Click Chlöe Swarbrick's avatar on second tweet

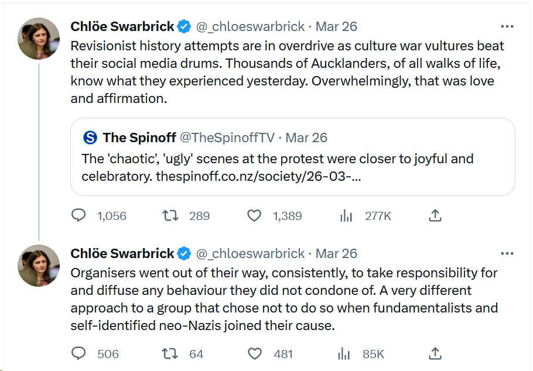(39, 266)
